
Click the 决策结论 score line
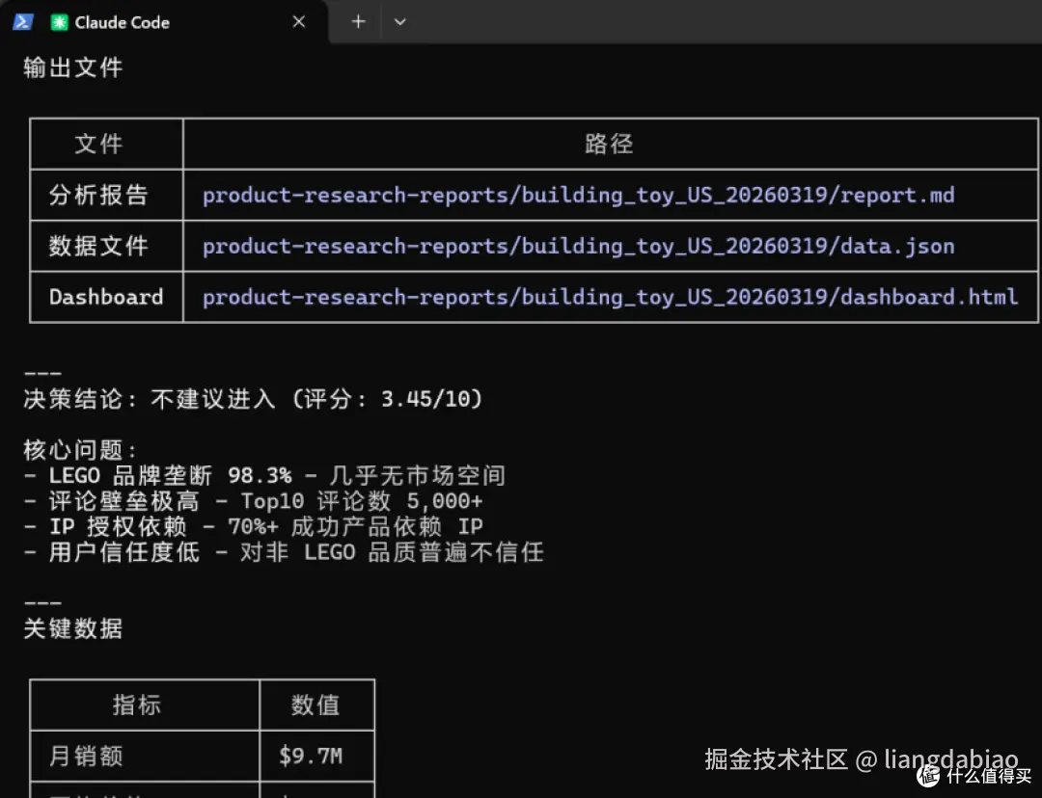point(253,399)
